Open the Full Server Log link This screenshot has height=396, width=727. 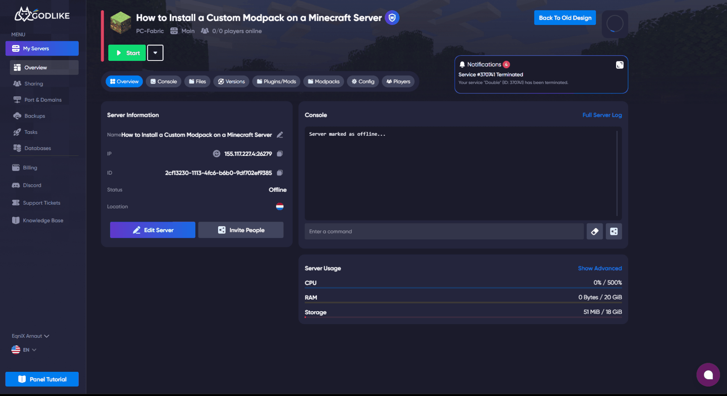pyautogui.click(x=602, y=115)
